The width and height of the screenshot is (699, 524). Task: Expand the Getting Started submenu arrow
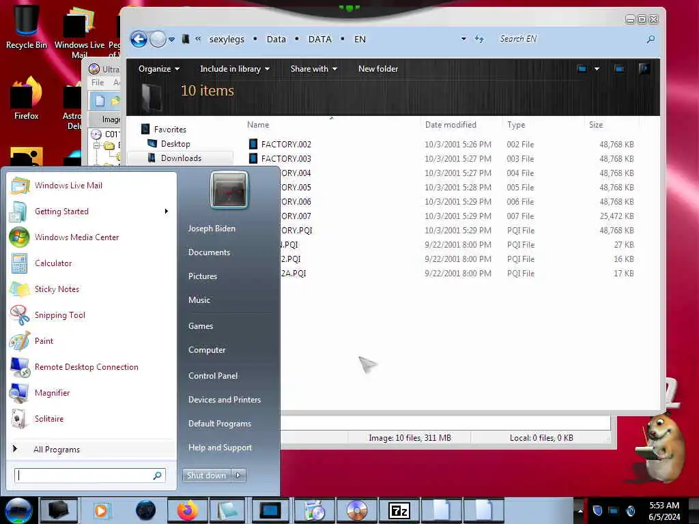pos(167,212)
